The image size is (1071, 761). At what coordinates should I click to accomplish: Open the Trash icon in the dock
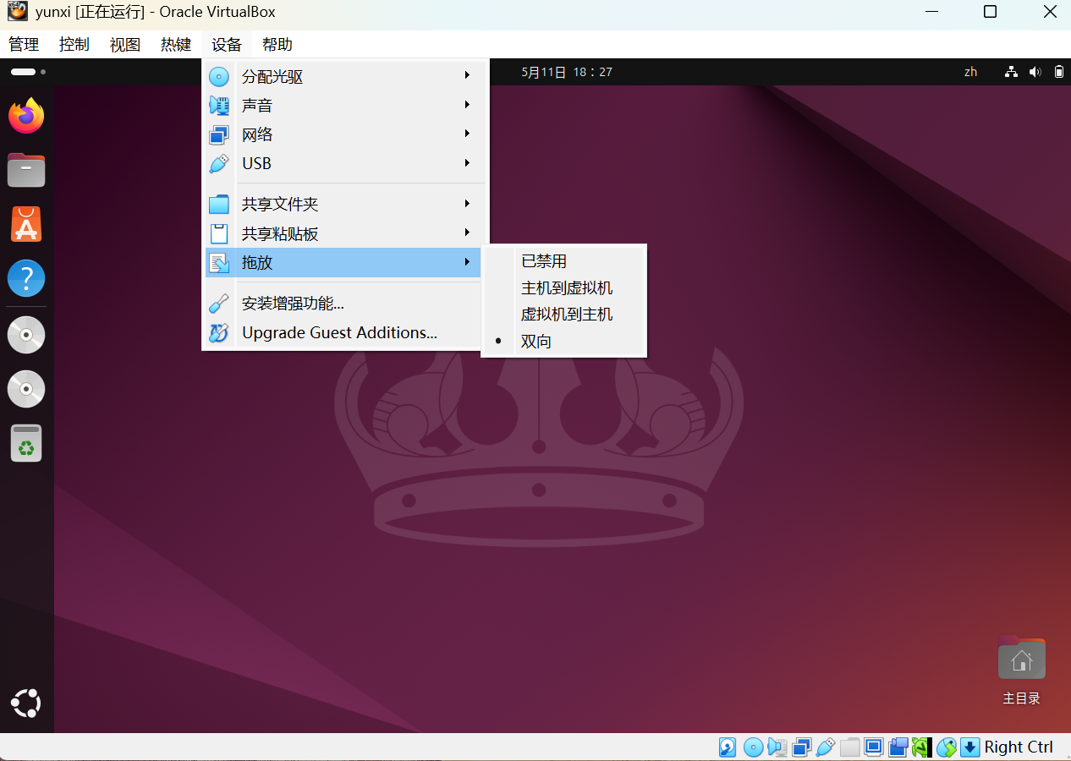(x=26, y=443)
